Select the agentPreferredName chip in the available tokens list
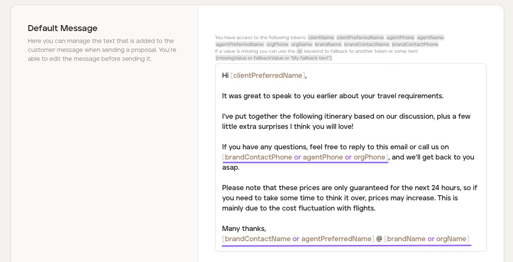Image resolution: width=513 pixels, height=262 pixels. pos(239,44)
